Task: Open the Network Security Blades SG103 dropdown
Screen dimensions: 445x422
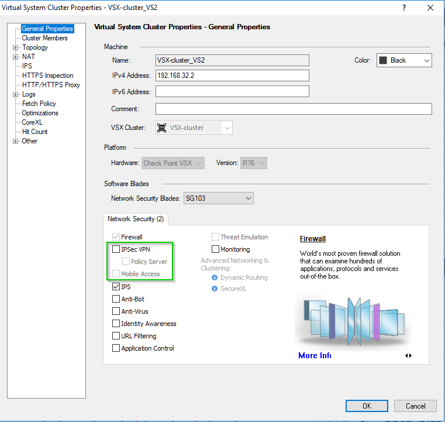Action: (x=219, y=198)
